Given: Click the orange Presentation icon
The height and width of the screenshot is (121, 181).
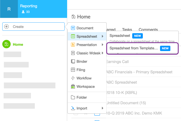Looking at the screenshot, I should tap(73, 45).
